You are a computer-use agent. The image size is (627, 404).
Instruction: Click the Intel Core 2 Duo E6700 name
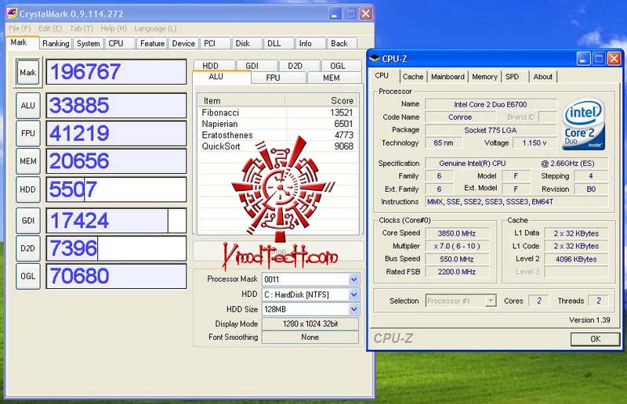pyautogui.click(x=491, y=104)
